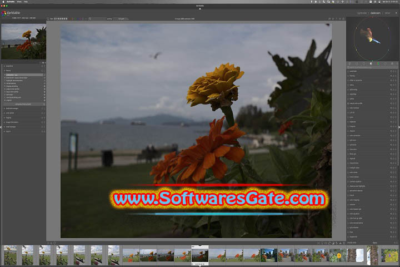The height and width of the screenshot is (267, 400).
Task: Open the sort order dropdown in top bar
Action: pos(121,19)
